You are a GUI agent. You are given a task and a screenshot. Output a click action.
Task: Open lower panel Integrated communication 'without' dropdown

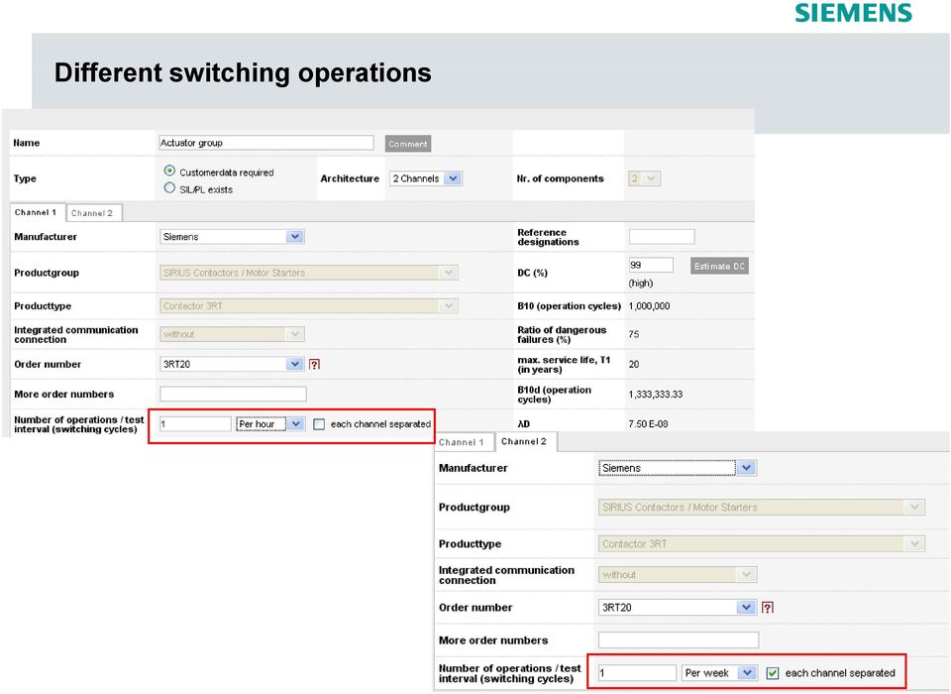click(x=678, y=574)
